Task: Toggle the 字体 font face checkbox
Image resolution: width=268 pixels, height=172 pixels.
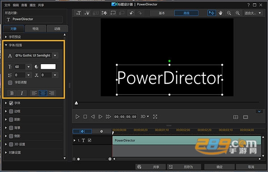Action: [x=11, y=103]
